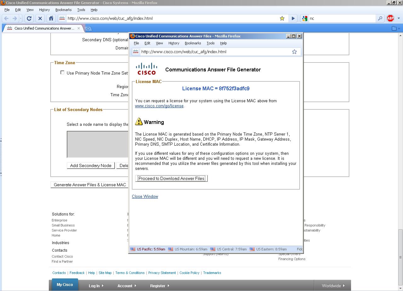Open the tab list folder icon at right

[x=394, y=28]
